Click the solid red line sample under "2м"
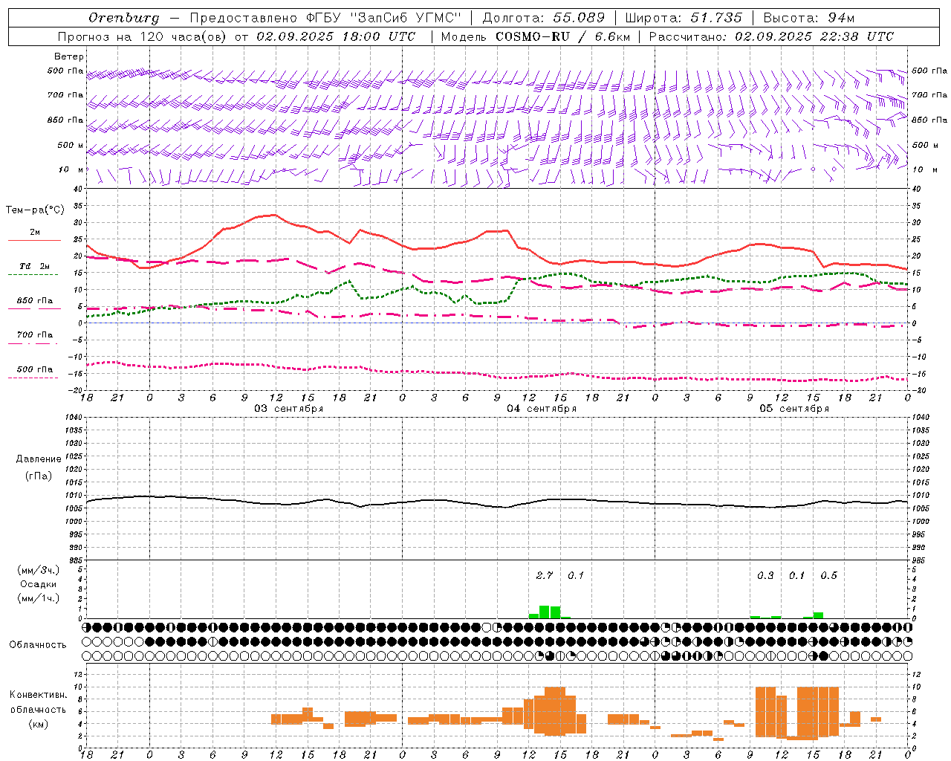 (35, 241)
